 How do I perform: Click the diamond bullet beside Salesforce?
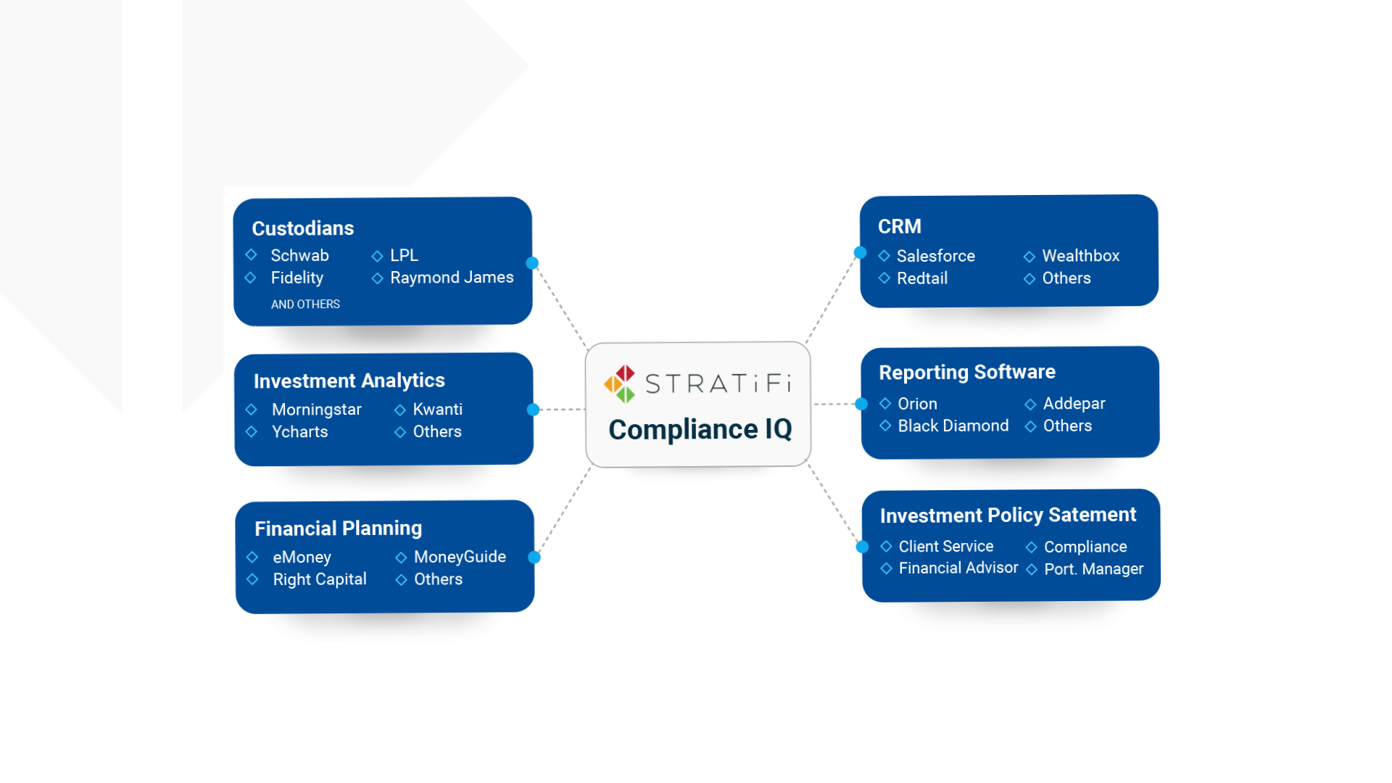pos(884,255)
